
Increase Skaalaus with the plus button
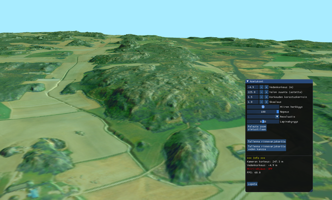(266, 102)
